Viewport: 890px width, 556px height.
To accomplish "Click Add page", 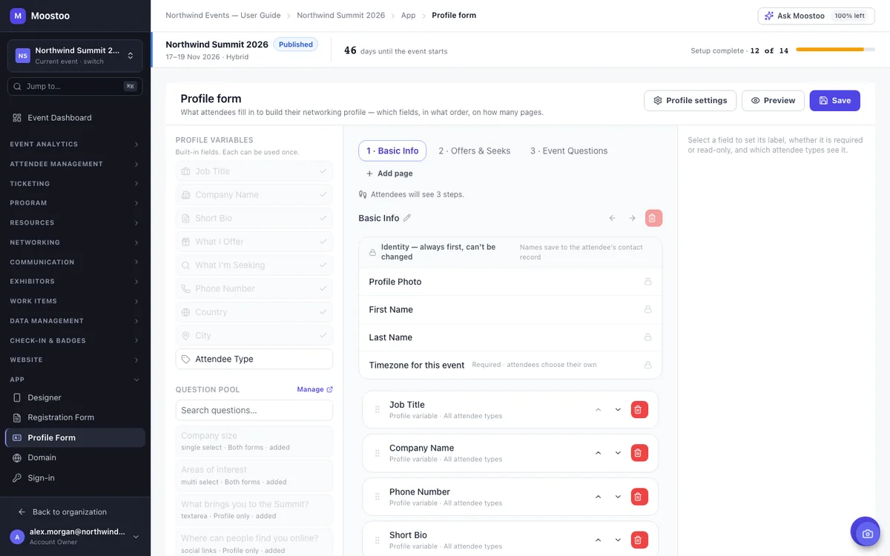I will (x=389, y=173).
